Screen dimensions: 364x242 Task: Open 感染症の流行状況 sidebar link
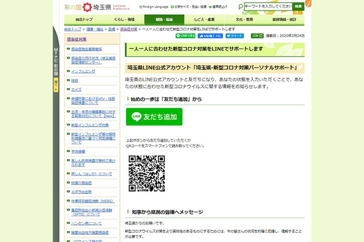point(93,60)
